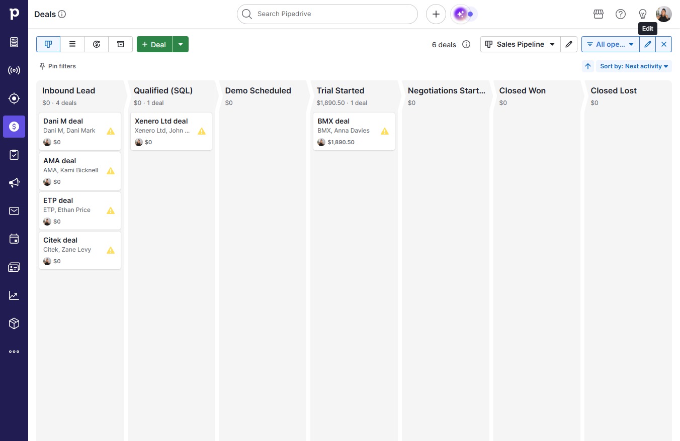Add a new deal with Deal button
This screenshot has height=441, width=680.
(154, 44)
